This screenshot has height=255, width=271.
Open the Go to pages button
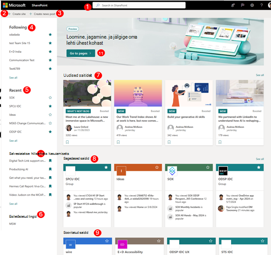click(81, 53)
